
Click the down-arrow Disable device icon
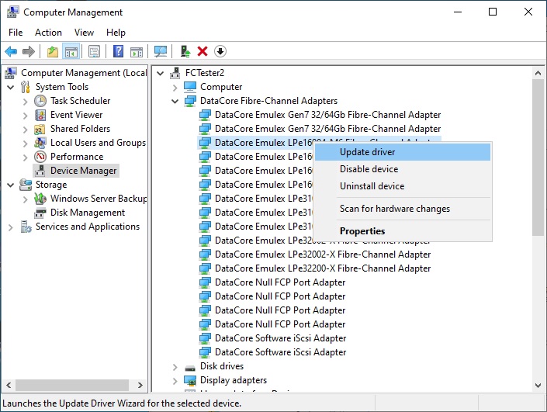(220, 51)
